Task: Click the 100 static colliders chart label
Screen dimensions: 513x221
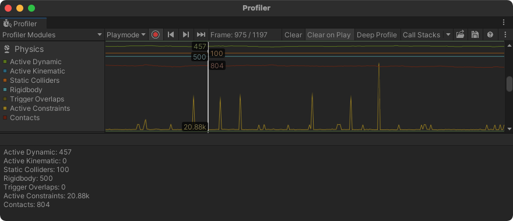Action: (217, 54)
